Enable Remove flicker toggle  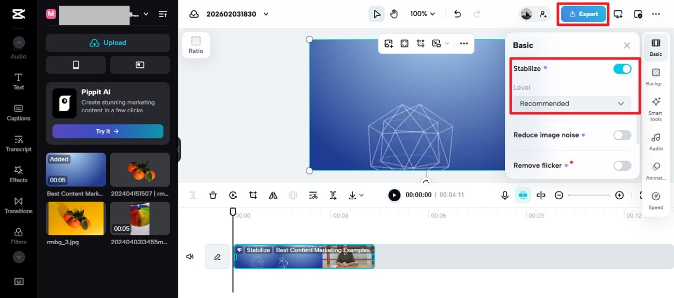click(622, 166)
